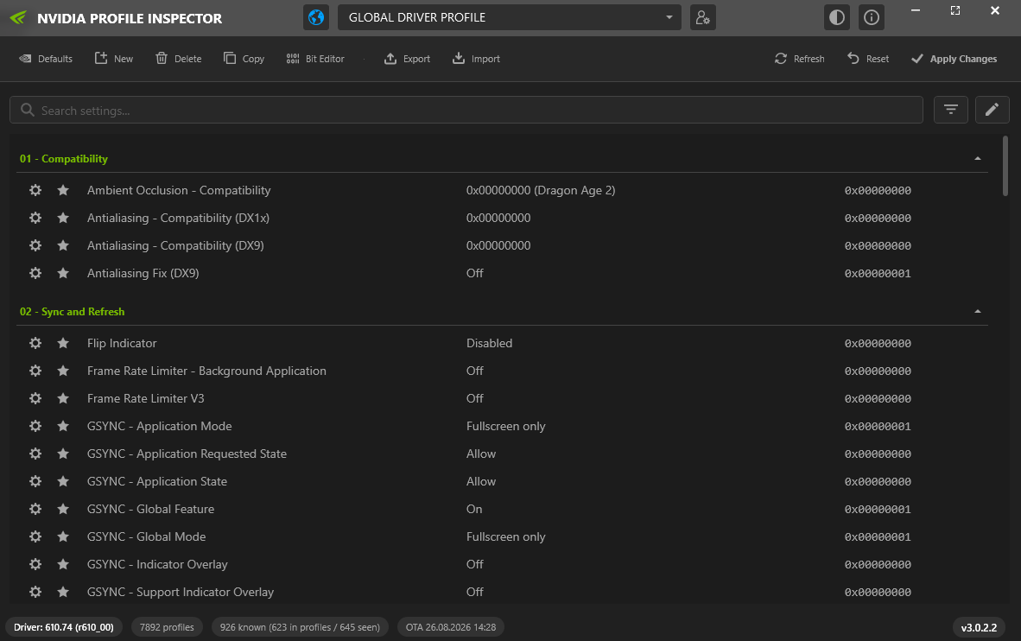Toggle the star for Antialiasing - Compatibility (DX9)
Viewport: 1021px width, 641px height.
click(63, 245)
